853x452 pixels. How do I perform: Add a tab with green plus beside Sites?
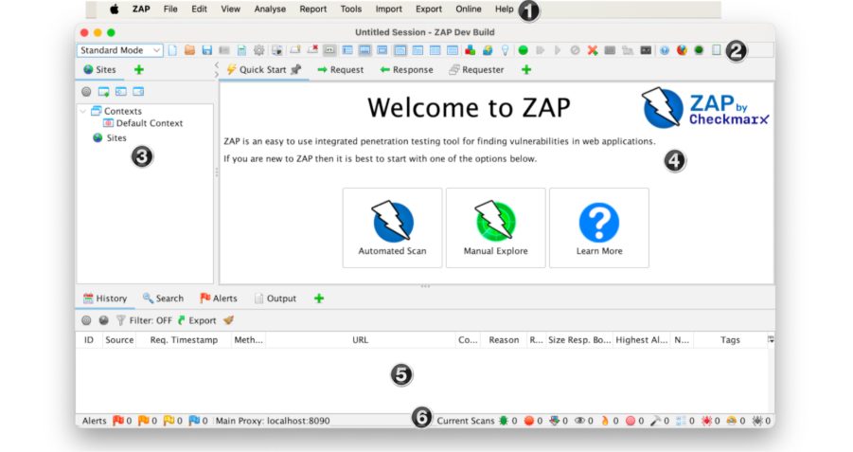pyautogui.click(x=139, y=70)
